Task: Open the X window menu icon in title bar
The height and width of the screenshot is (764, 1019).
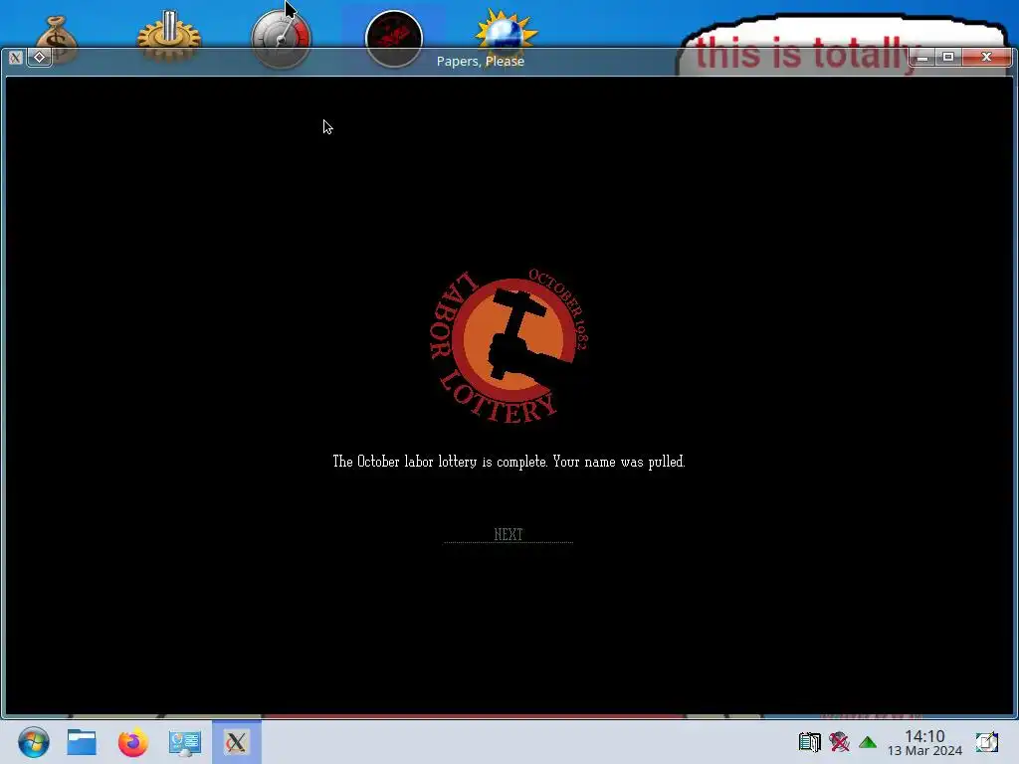Action: coord(16,57)
